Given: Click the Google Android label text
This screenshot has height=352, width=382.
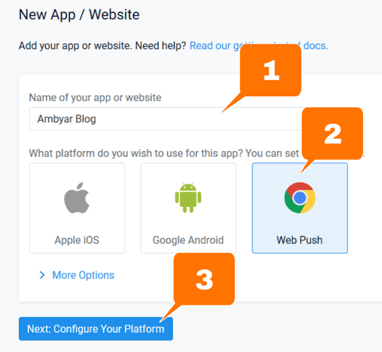Looking at the screenshot, I should pos(188,240).
